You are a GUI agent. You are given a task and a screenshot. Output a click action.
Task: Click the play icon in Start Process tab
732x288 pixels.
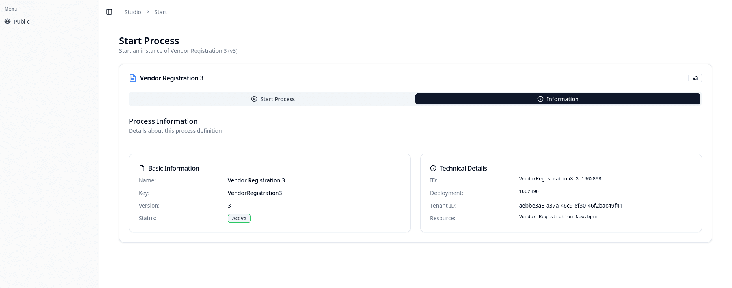click(x=254, y=99)
